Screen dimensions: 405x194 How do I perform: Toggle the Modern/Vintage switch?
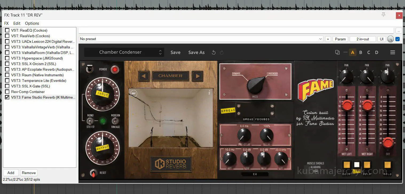115,121
